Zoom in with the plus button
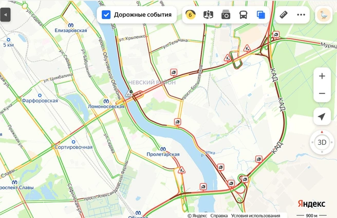This screenshot has height=218, width=337. pyautogui.click(x=322, y=76)
